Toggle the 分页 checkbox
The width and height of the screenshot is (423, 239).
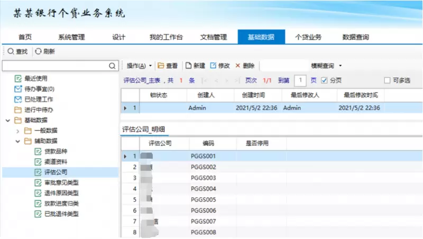pyautogui.click(x=325, y=80)
